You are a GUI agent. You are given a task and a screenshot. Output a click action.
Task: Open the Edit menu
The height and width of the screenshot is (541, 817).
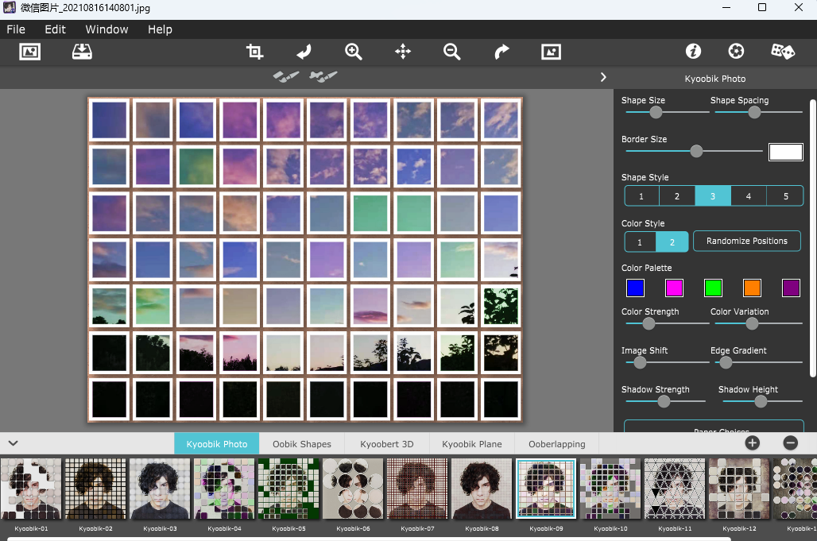pos(55,29)
